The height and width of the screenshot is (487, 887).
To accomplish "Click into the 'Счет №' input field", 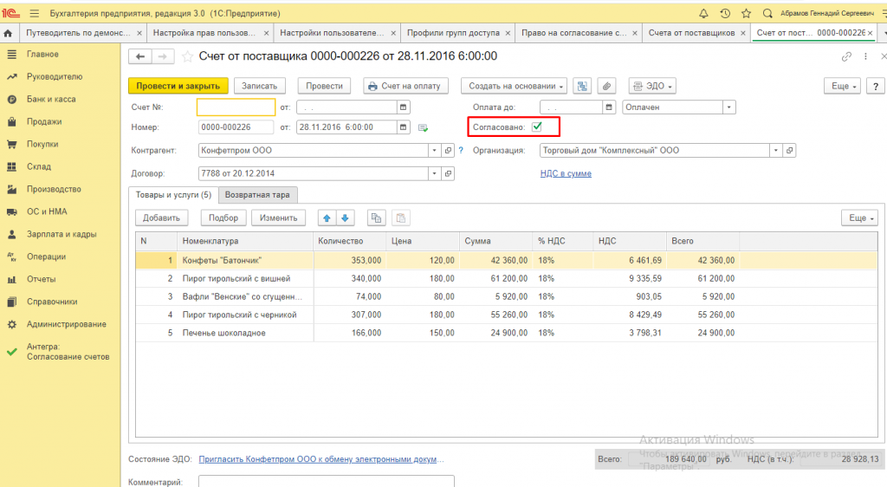I will (235, 107).
